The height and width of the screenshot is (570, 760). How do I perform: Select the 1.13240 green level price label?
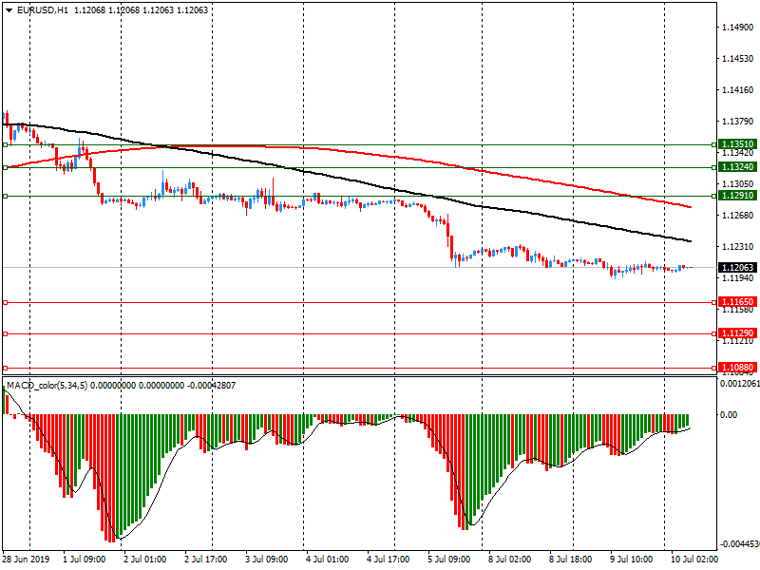click(x=737, y=167)
